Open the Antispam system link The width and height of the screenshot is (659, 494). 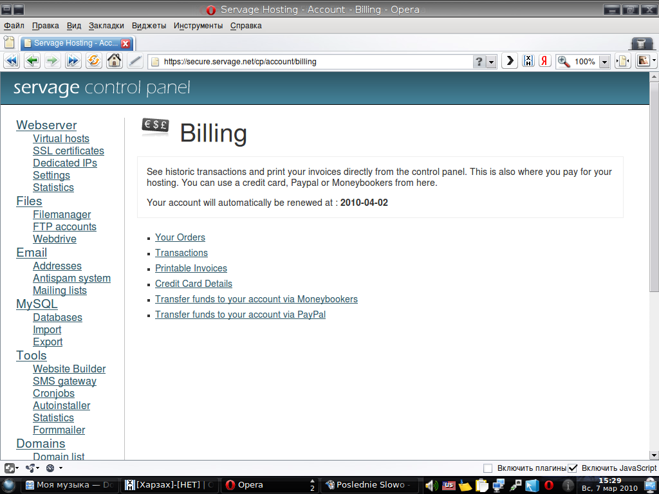(x=72, y=279)
